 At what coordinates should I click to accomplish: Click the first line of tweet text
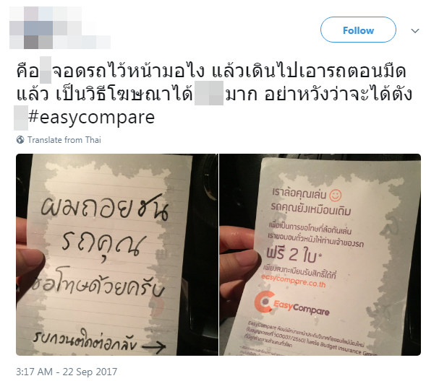(x=210, y=71)
